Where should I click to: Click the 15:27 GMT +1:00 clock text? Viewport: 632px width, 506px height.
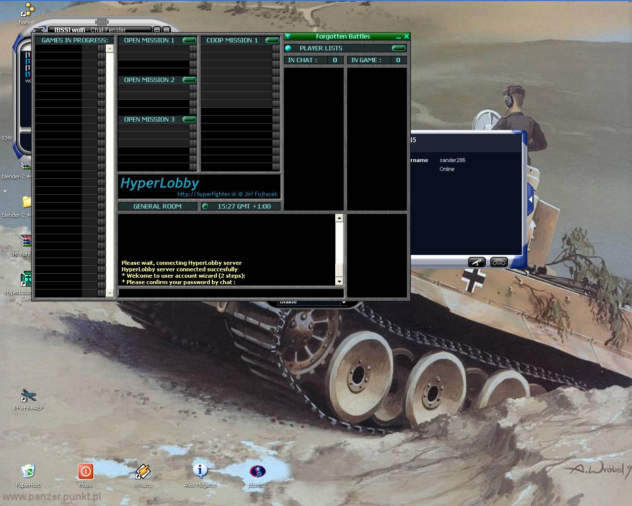point(244,206)
